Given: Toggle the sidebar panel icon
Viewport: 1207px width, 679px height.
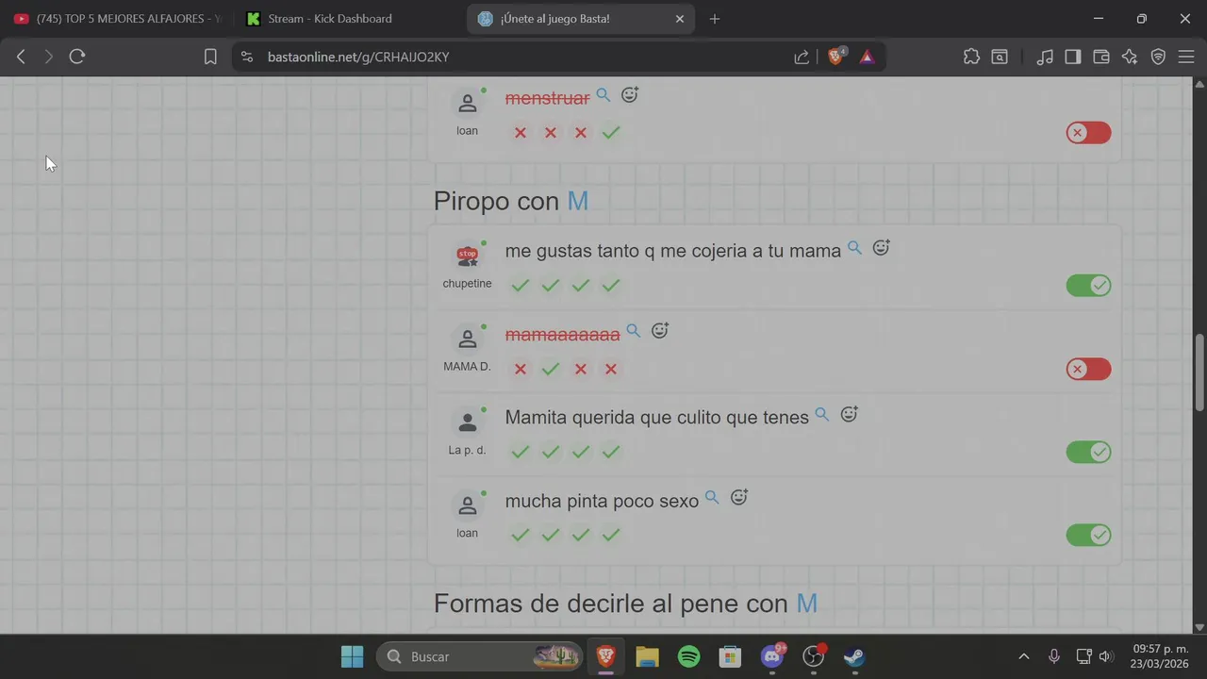Looking at the screenshot, I should 1072,57.
